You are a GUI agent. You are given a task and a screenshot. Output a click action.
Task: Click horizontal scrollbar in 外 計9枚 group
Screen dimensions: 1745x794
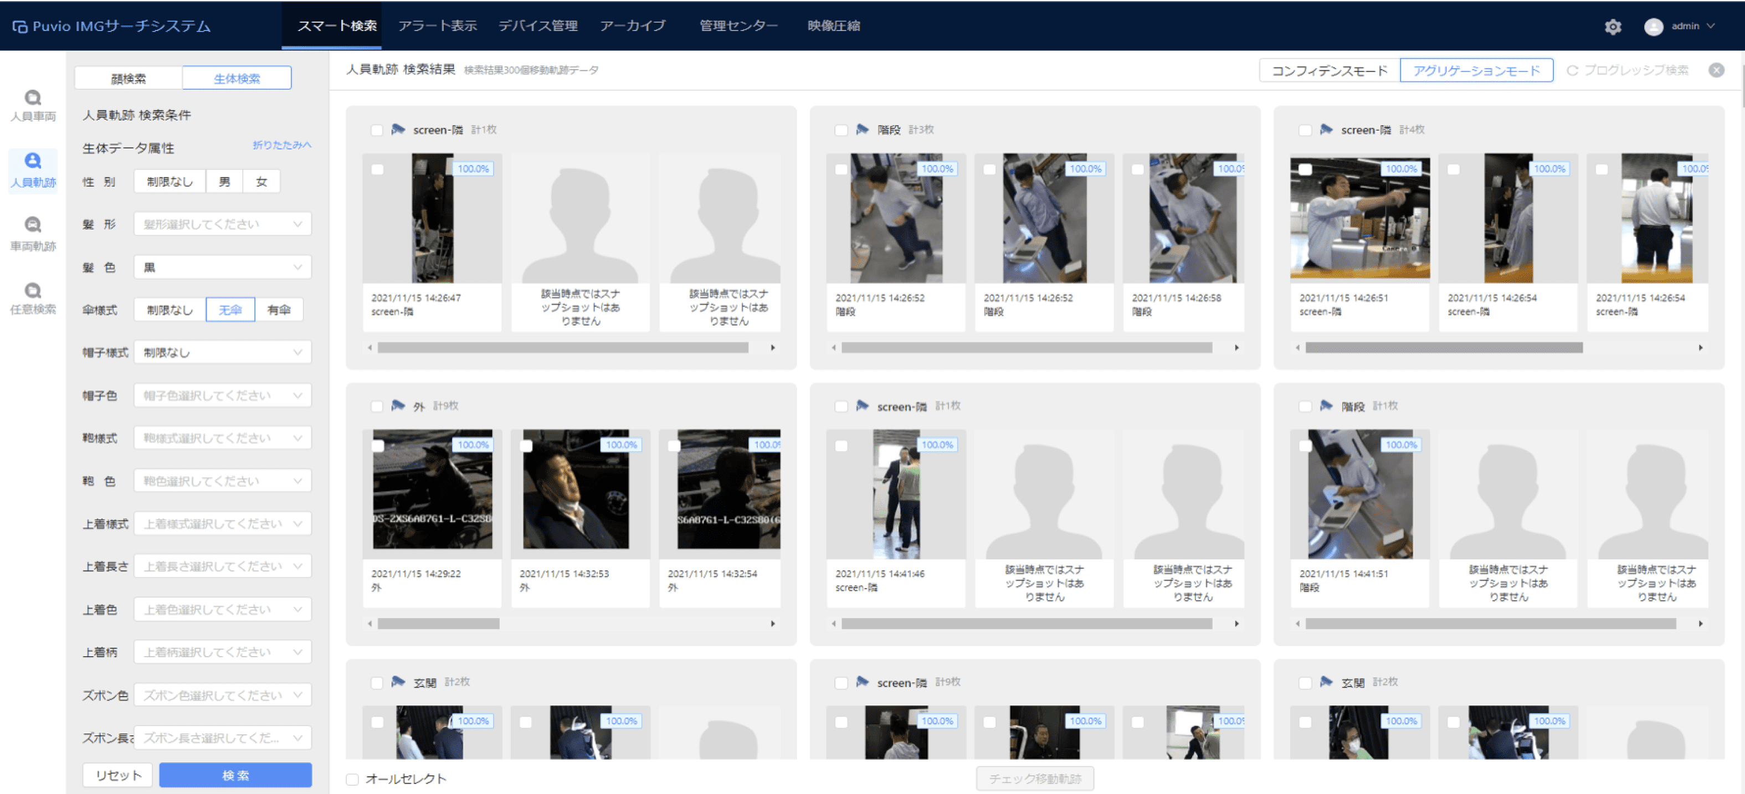438,623
